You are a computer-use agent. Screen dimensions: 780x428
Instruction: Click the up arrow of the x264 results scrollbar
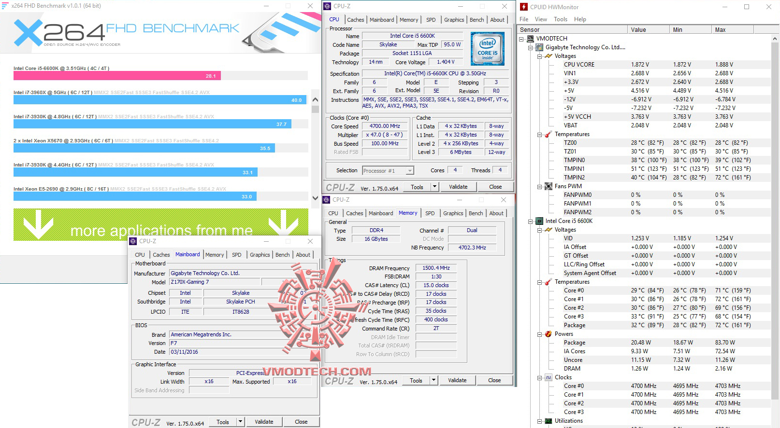(315, 100)
